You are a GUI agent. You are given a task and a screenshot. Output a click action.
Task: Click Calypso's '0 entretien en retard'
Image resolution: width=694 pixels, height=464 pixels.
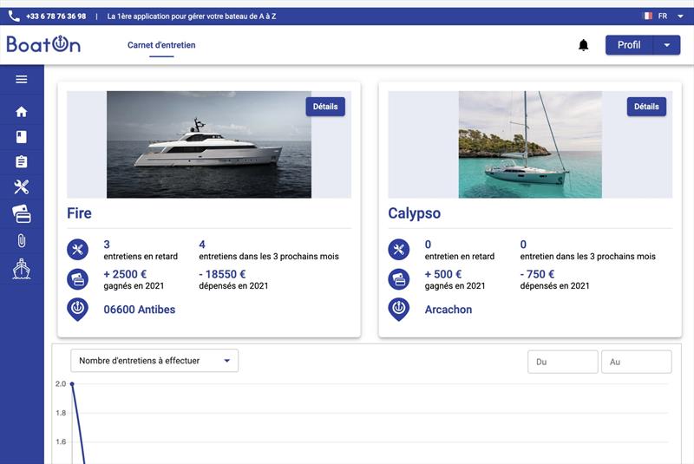(460, 250)
